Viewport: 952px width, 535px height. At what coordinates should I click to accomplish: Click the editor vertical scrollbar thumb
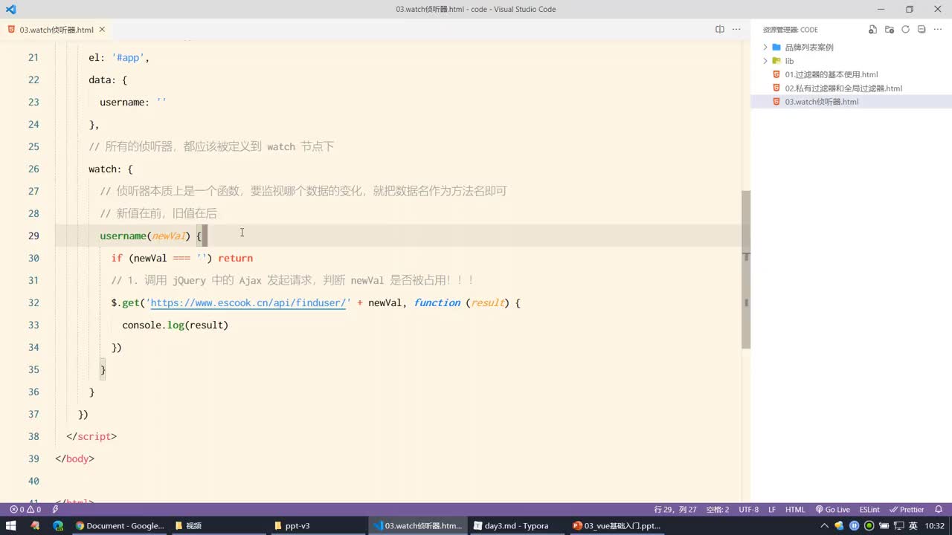pos(746,269)
